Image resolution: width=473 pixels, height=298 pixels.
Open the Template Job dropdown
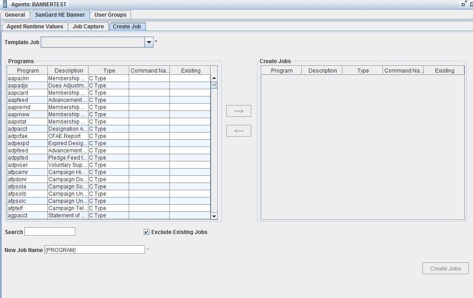click(149, 42)
